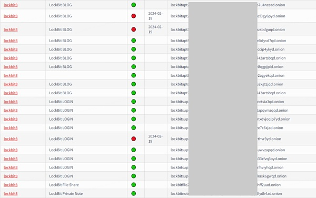Click green status dot in LockBit Private Note row
This screenshot has width=316, height=198.
click(x=133, y=194)
